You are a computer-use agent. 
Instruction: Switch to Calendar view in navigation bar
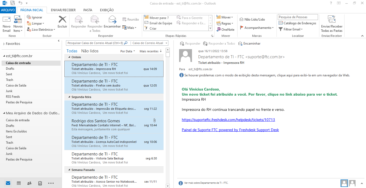pyautogui.click(x=19, y=183)
